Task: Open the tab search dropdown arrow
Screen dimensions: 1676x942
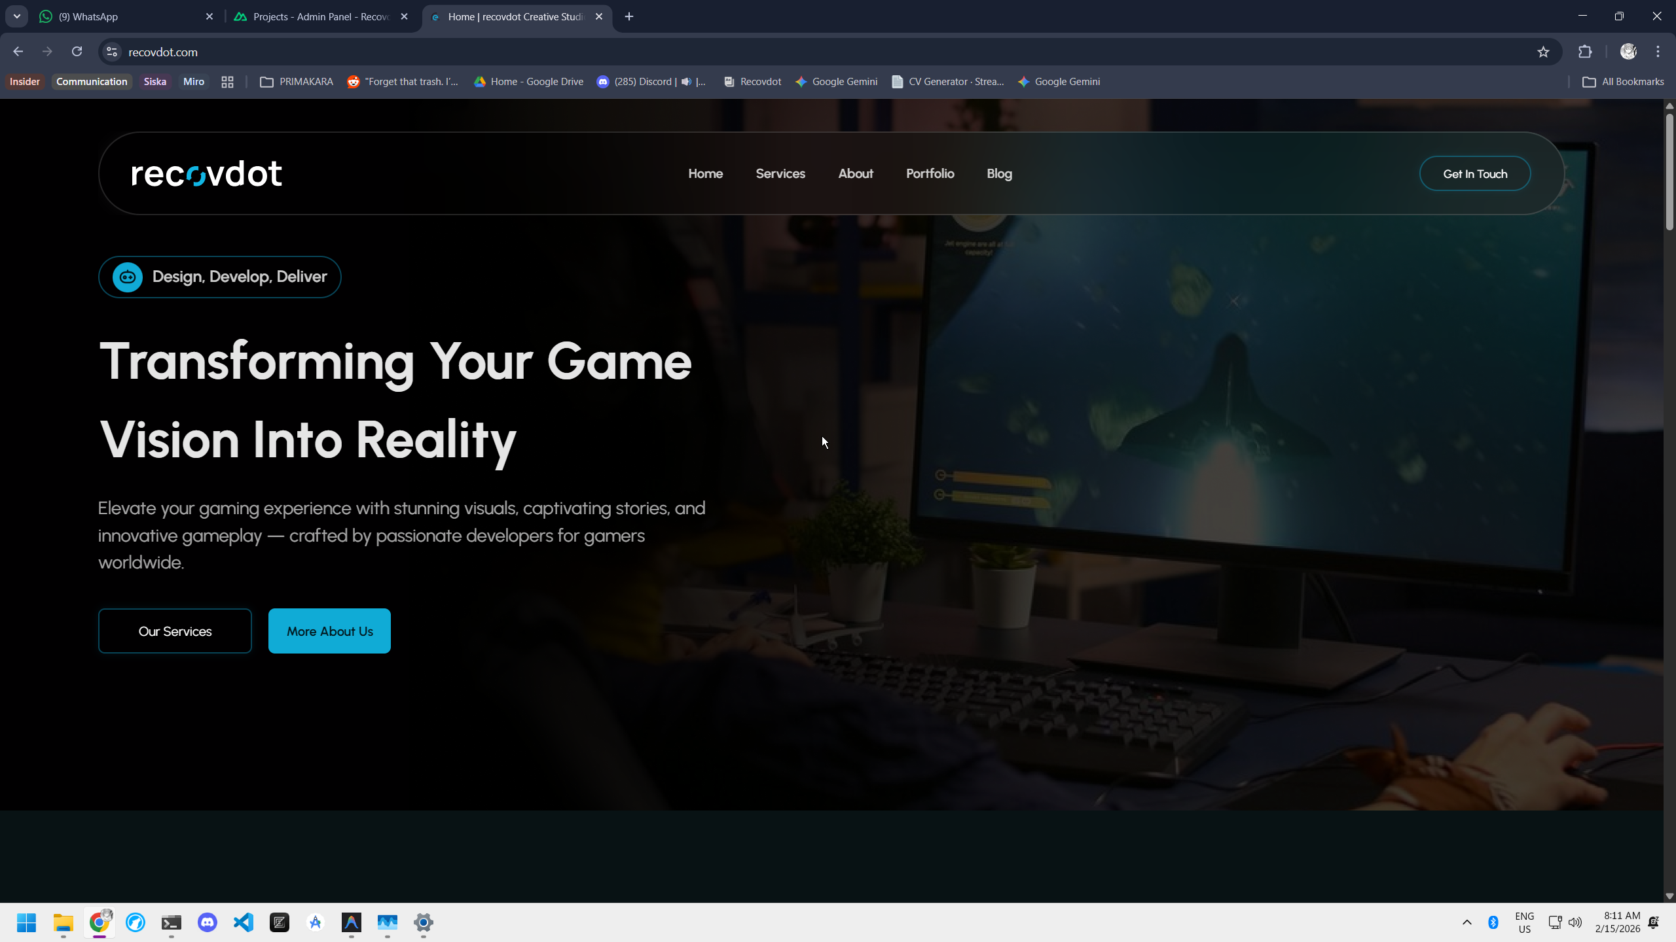Action: click(16, 16)
